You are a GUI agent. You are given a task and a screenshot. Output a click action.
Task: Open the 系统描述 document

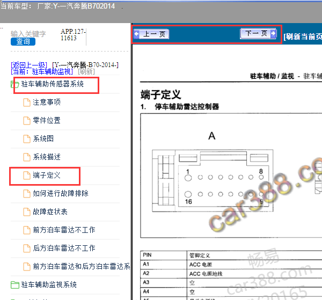[x=47, y=157]
